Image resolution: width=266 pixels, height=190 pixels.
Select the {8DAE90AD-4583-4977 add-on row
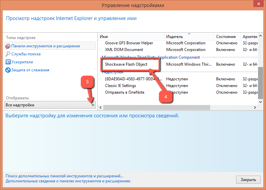tap(178, 79)
